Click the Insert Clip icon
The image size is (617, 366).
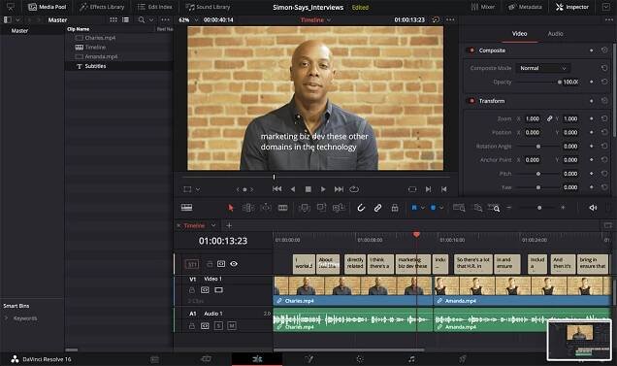coord(305,208)
